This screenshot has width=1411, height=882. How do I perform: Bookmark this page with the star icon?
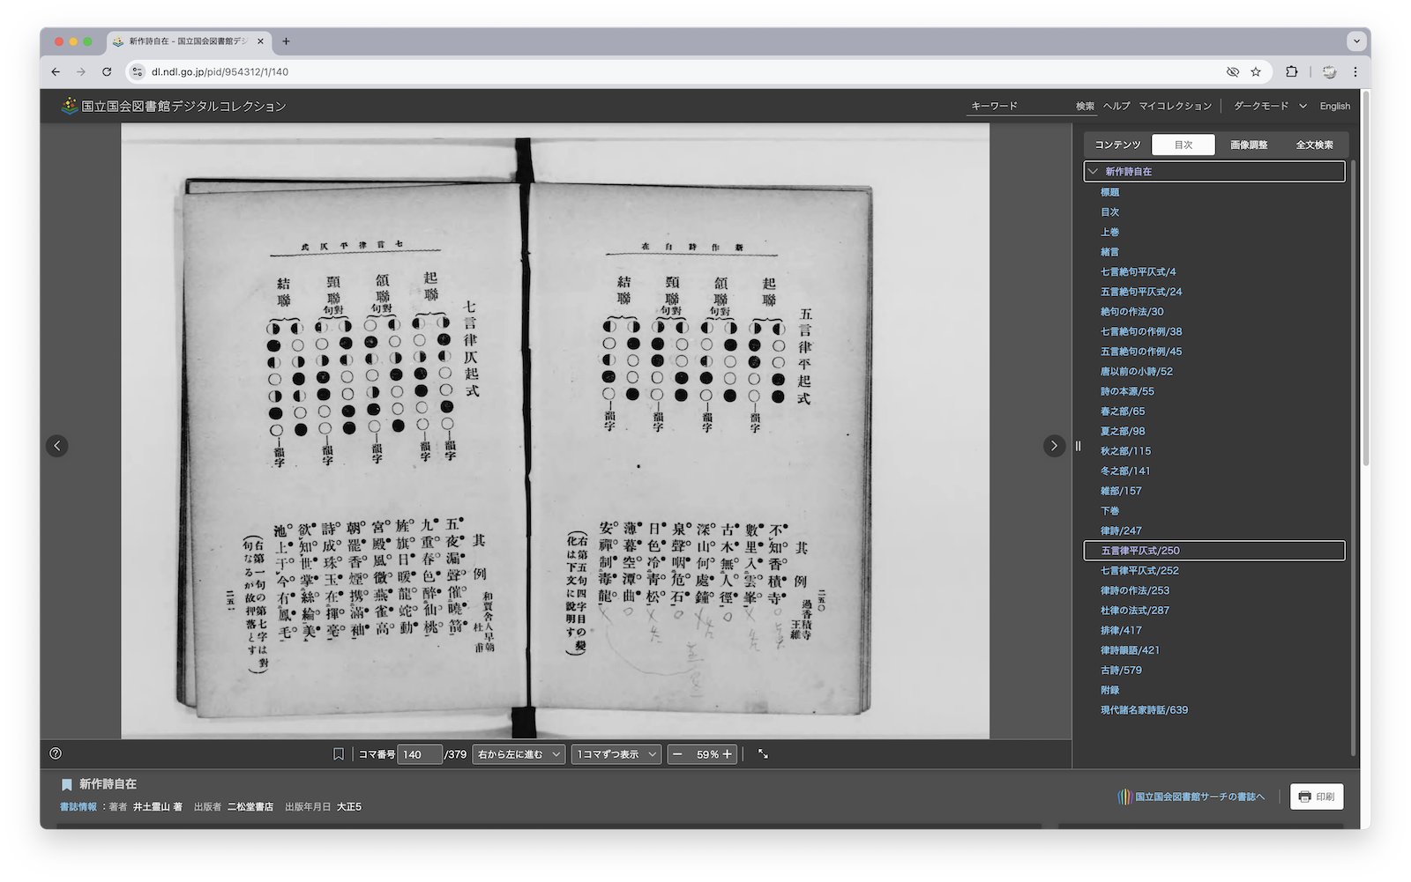point(1256,72)
